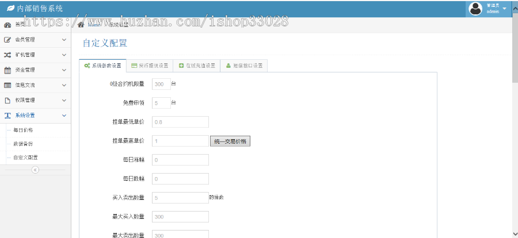The image size is (518, 238).
Task: Click the 首页 dashboard icon in sidebar
Action: coord(7,24)
